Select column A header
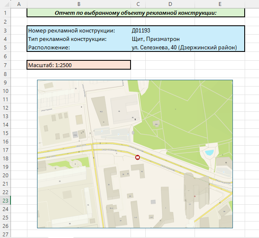The height and width of the screenshot is (238, 259). (19, 4)
